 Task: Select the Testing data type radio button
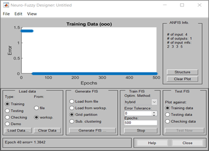click(x=8, y=111)
